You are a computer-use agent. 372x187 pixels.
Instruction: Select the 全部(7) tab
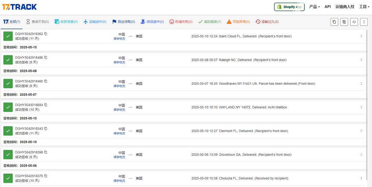pyautogui.click(x=12, y=22)
